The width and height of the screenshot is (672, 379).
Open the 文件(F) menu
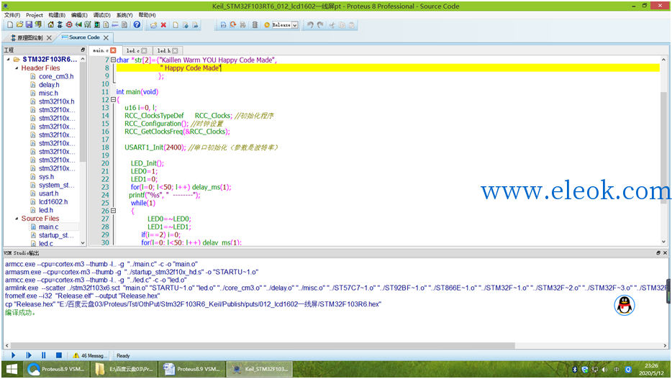click(12, 15)
